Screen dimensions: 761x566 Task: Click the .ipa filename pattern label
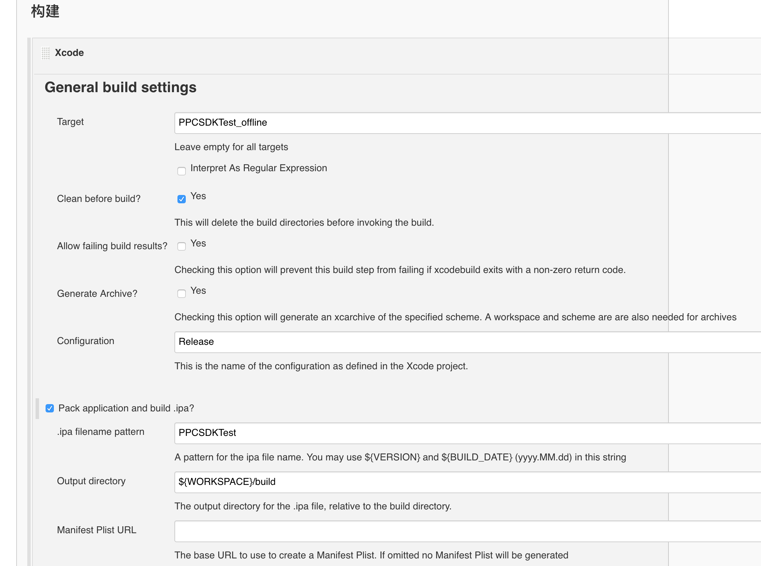(x=100, y=432)
